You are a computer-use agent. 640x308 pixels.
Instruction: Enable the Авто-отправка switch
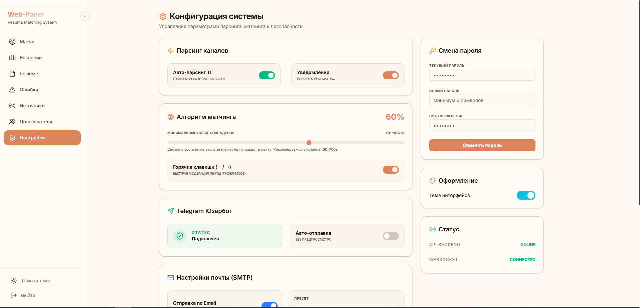pos(391,236)
